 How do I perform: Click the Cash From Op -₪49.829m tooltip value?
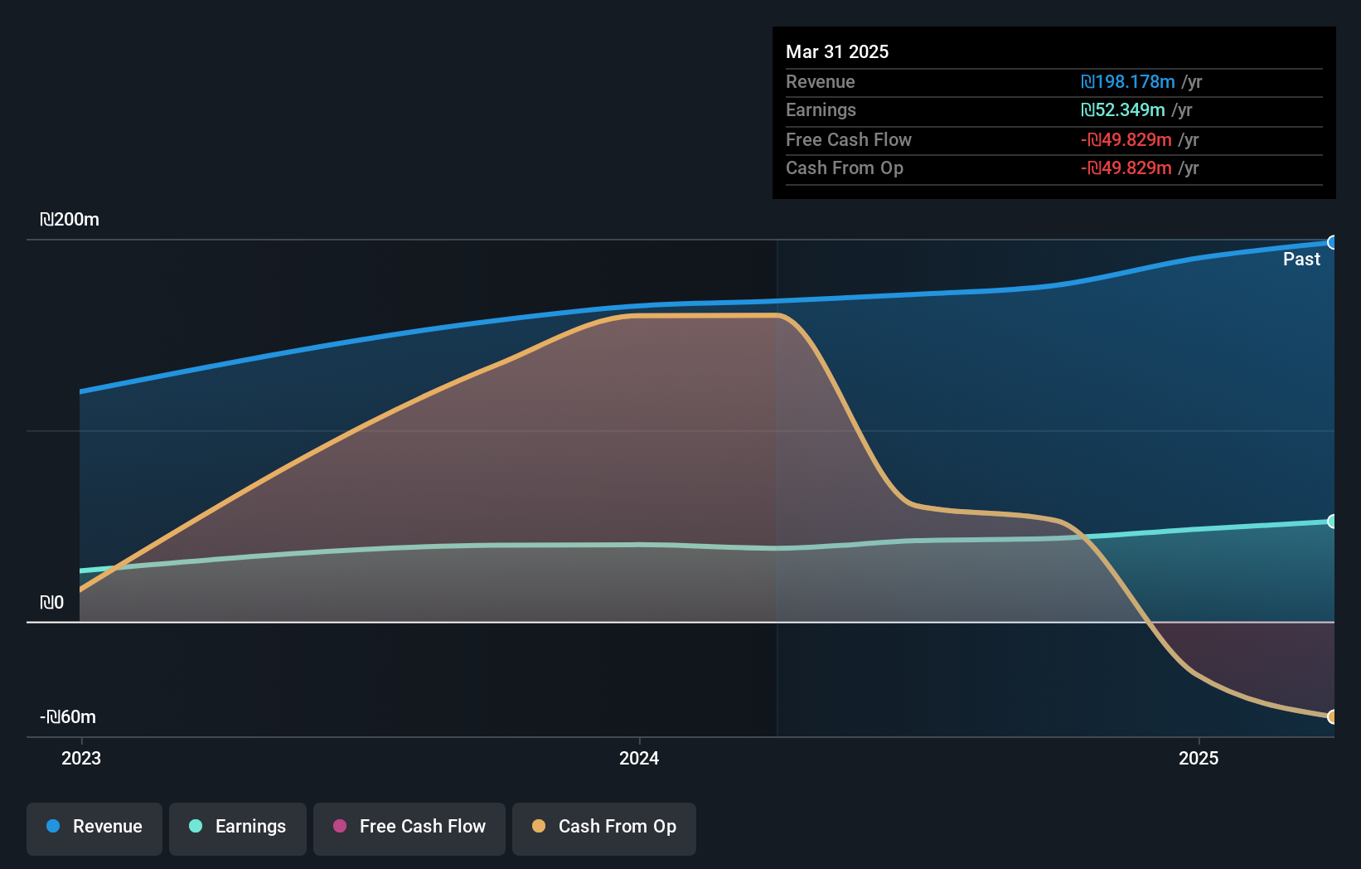[x=1126, y=168]
